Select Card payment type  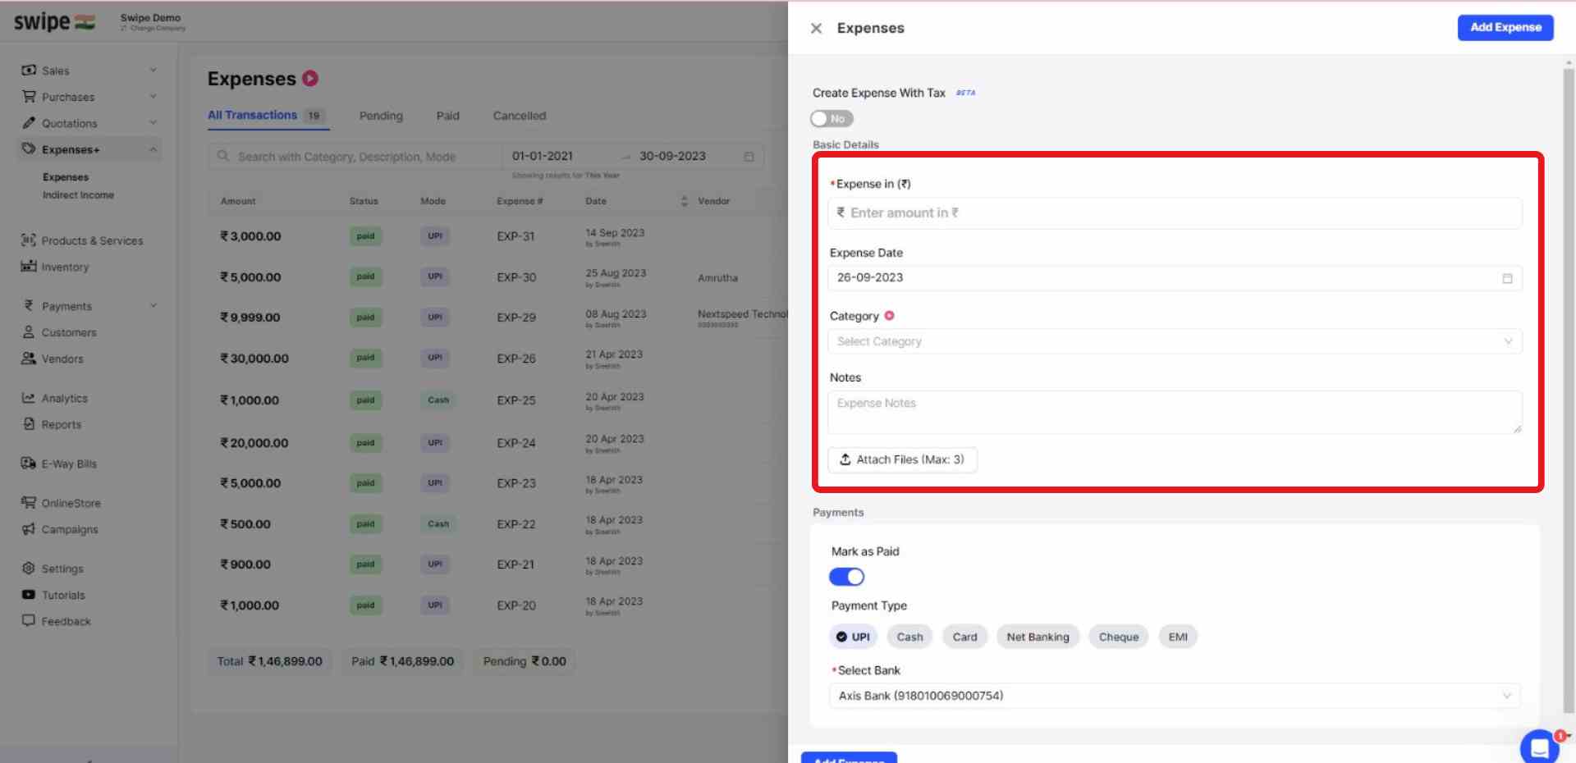(964, 637)
